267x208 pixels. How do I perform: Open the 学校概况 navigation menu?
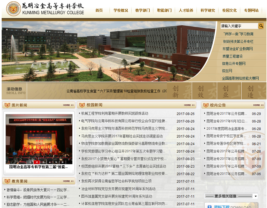tap(121, 11)
